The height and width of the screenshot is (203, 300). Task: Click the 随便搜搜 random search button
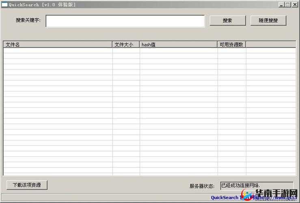(x=268, y=21)
